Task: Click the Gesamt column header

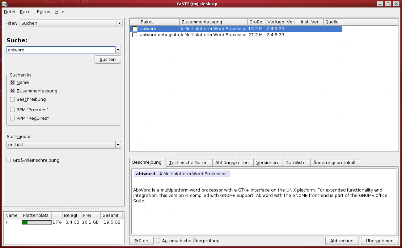Action: (x=112, y=215)
